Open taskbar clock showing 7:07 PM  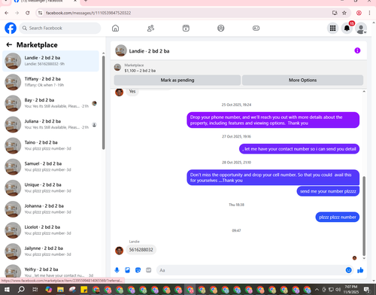[x=350, y=289]
